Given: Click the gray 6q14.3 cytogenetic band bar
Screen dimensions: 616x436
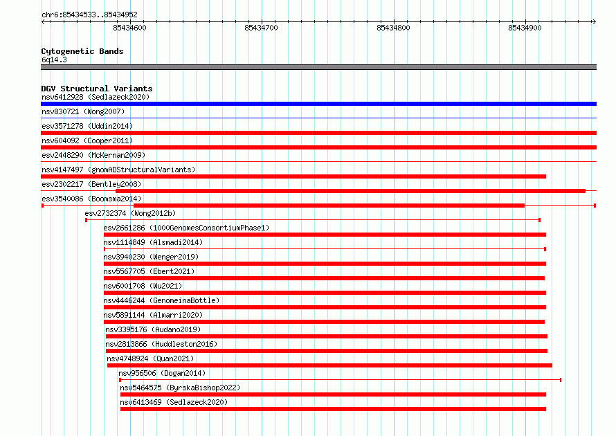Looking at the screenshot, I should pos(318,67).
